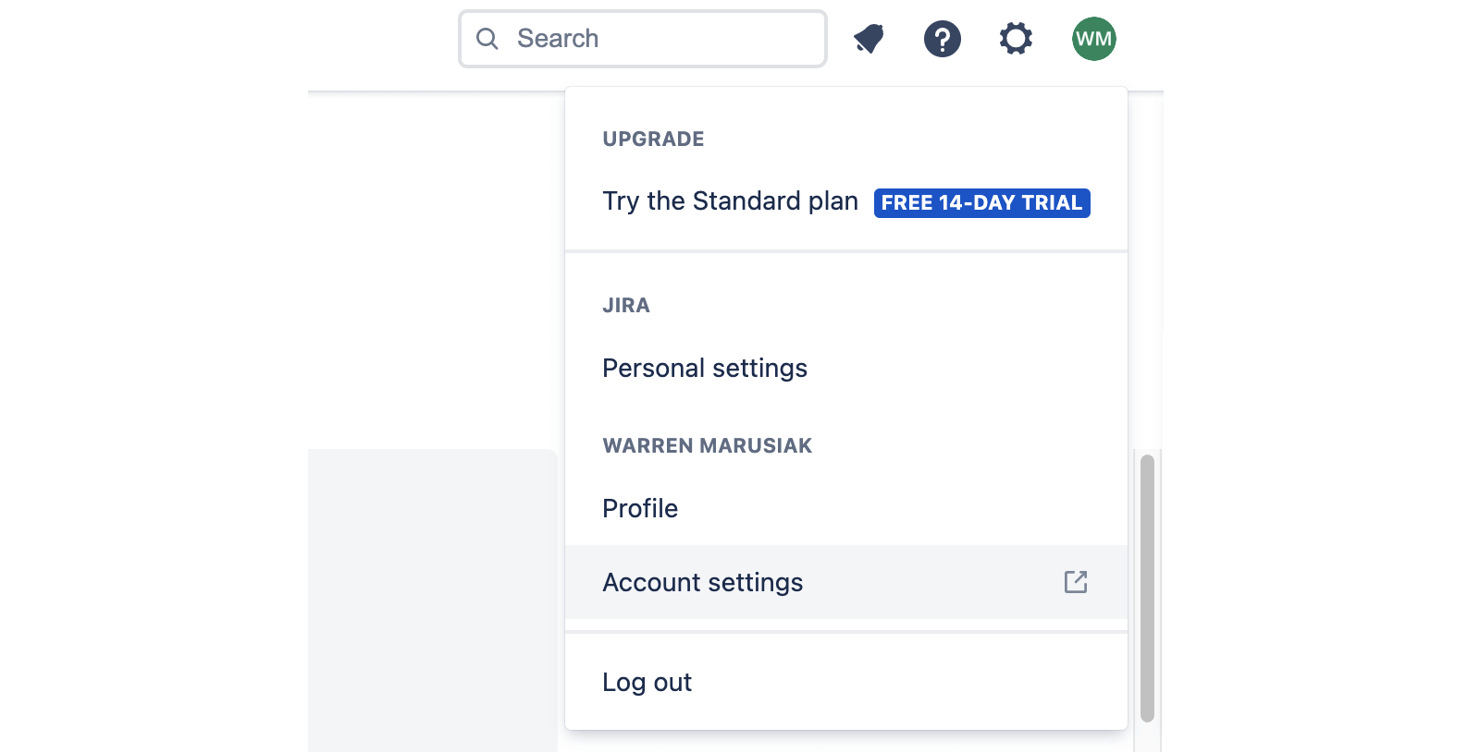Click the FREE 14-DAY TRIAL badge
Image resolution: width=1480 pixels, height=752 pixels.
[981, 202]
